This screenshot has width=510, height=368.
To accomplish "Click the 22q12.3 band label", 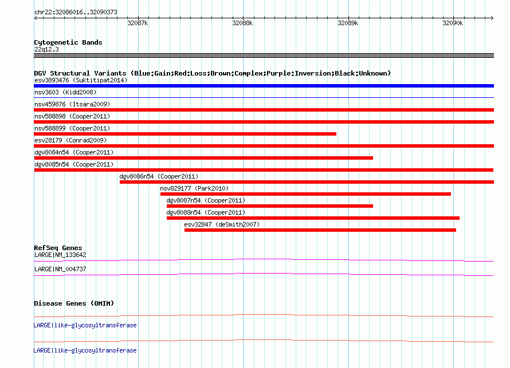I will pyautogui.click(x=46, y=49).
